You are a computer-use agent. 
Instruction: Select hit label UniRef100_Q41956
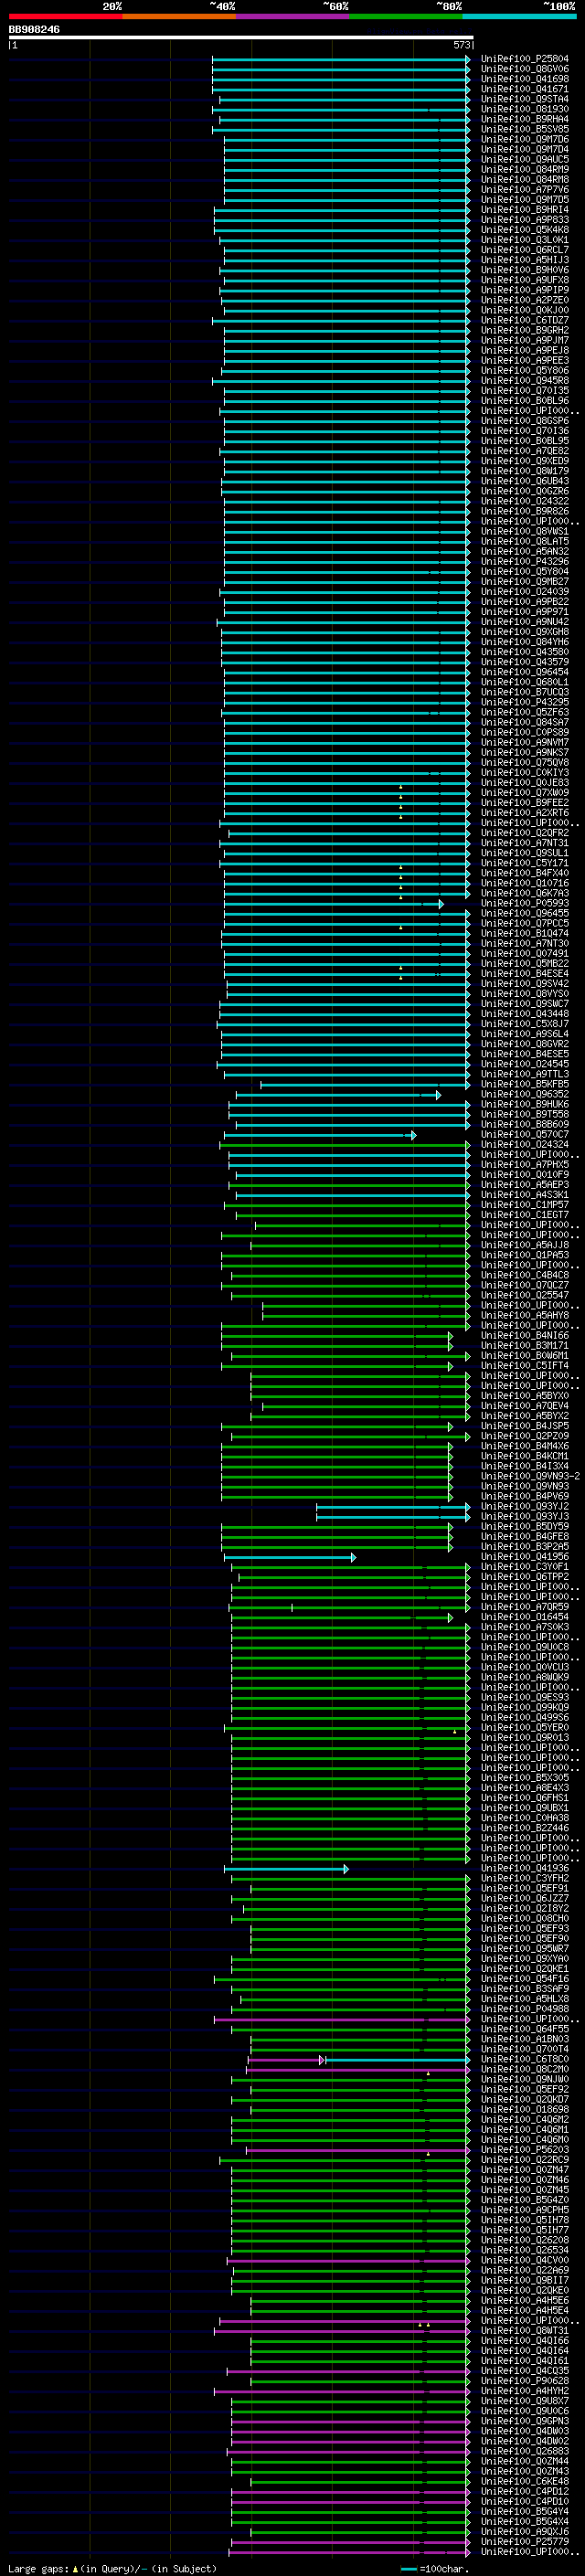(525, 1556)
